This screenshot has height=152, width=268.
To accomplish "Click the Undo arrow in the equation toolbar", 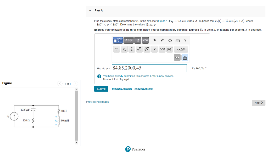I will (x=155, y=40).
